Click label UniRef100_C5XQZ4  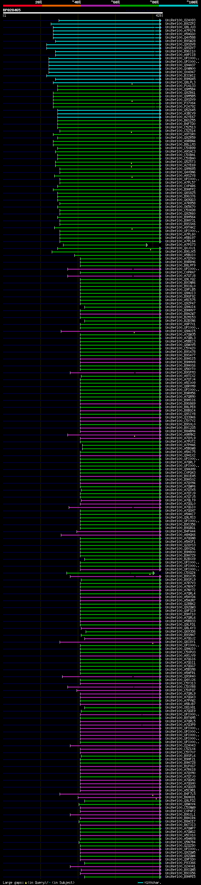180,573
